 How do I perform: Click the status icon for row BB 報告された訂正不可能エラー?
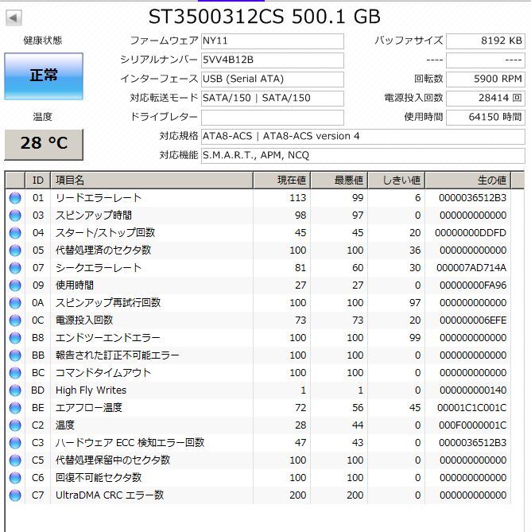tap(15, 355)
